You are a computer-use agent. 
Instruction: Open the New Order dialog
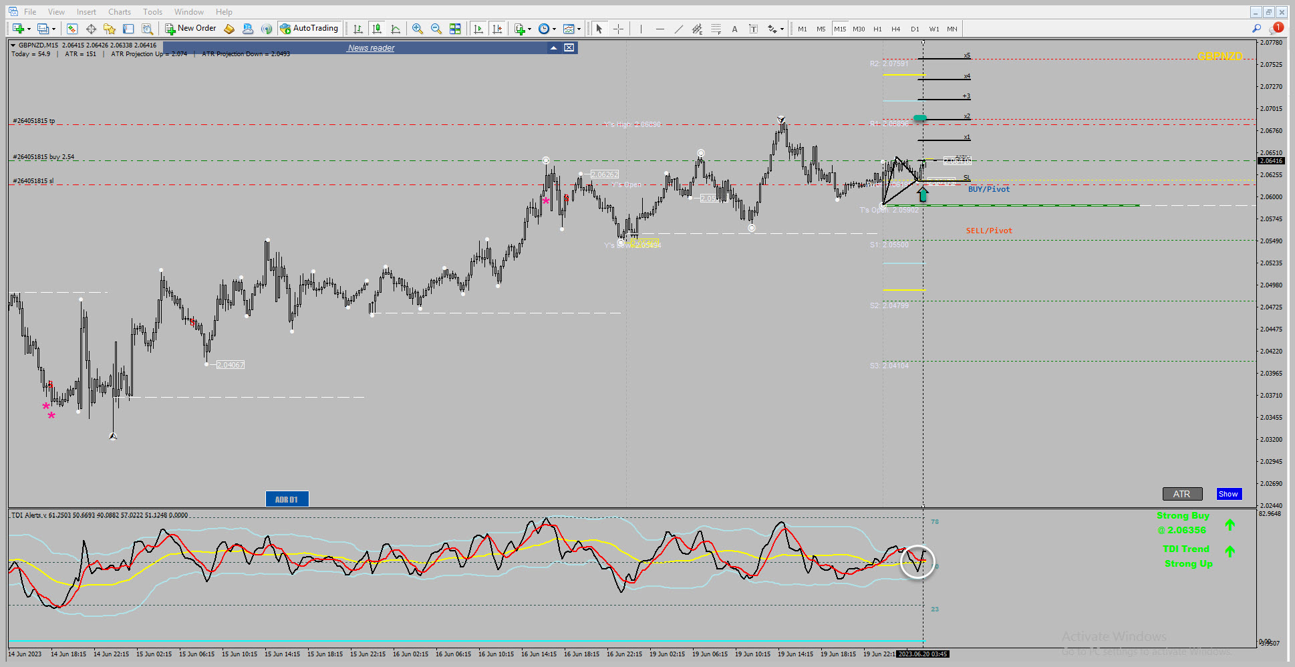click(190, 29)
